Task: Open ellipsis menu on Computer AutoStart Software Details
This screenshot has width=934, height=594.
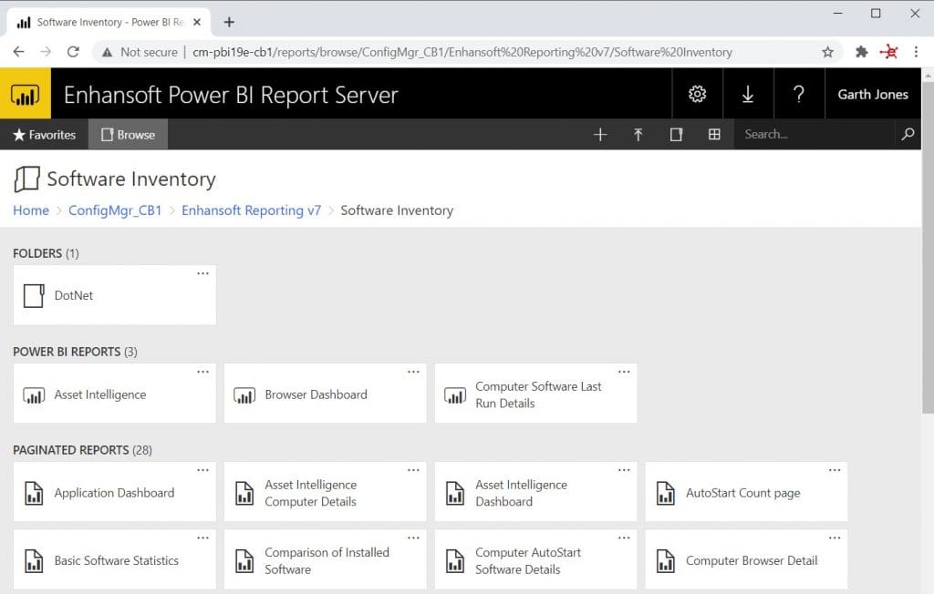Action: (x=624, y=538)
